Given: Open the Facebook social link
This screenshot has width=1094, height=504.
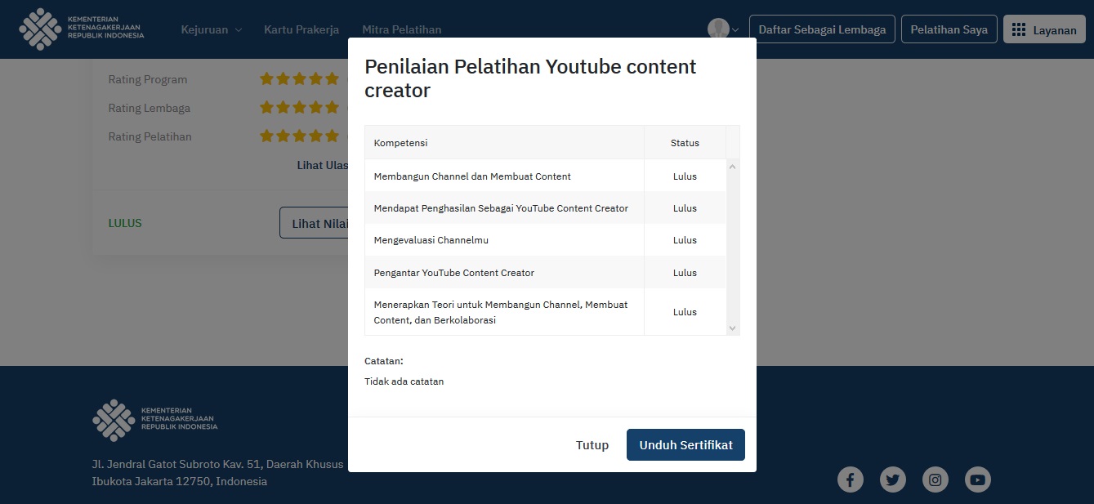Looking at the screenshot, I should pos(851,479).
